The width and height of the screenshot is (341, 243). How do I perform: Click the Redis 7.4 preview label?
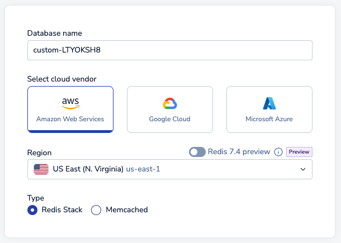click(x=239, y=151)
